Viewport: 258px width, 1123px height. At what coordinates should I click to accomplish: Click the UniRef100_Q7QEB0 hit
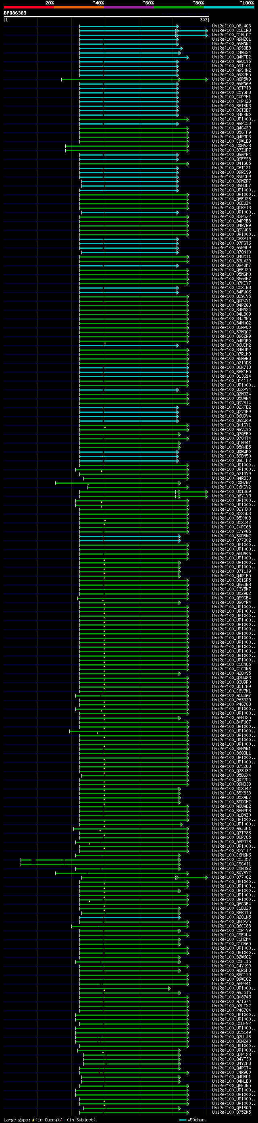click(231, 434)
